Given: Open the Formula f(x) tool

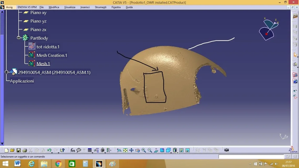Looking at the screenshot, I should (x=72, y=150).
